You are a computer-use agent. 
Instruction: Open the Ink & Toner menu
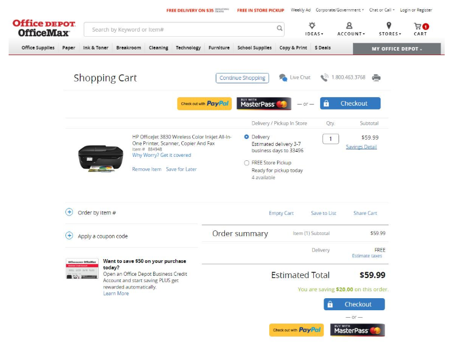click(95, 48)
